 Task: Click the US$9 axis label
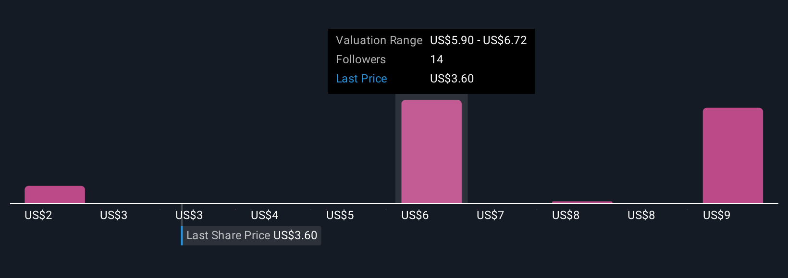coord(717,215)
